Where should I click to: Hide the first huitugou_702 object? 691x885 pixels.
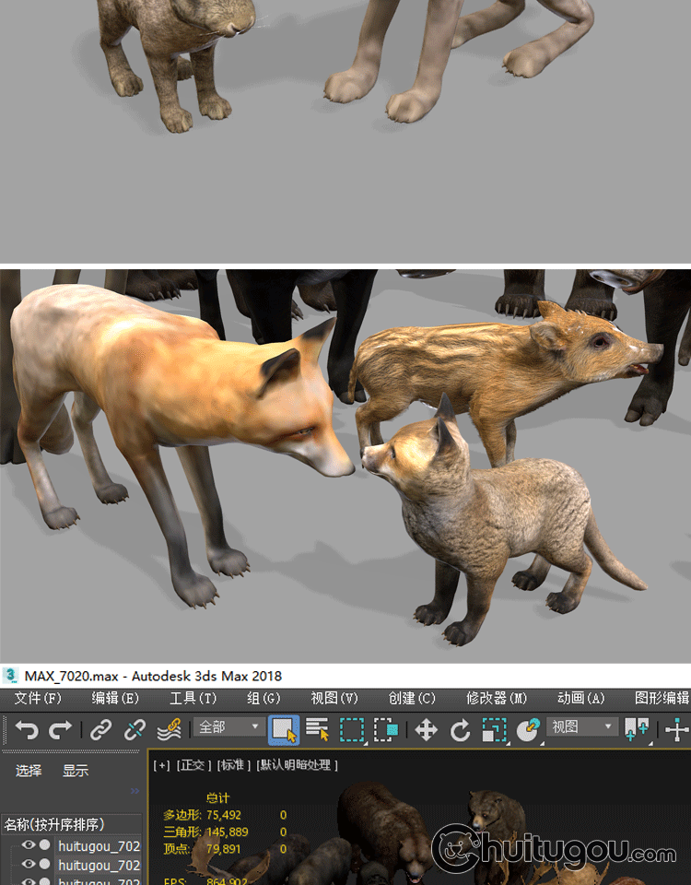29,844
